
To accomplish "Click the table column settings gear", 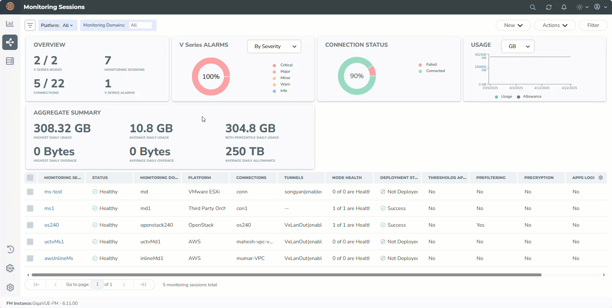I will (601, 178).
